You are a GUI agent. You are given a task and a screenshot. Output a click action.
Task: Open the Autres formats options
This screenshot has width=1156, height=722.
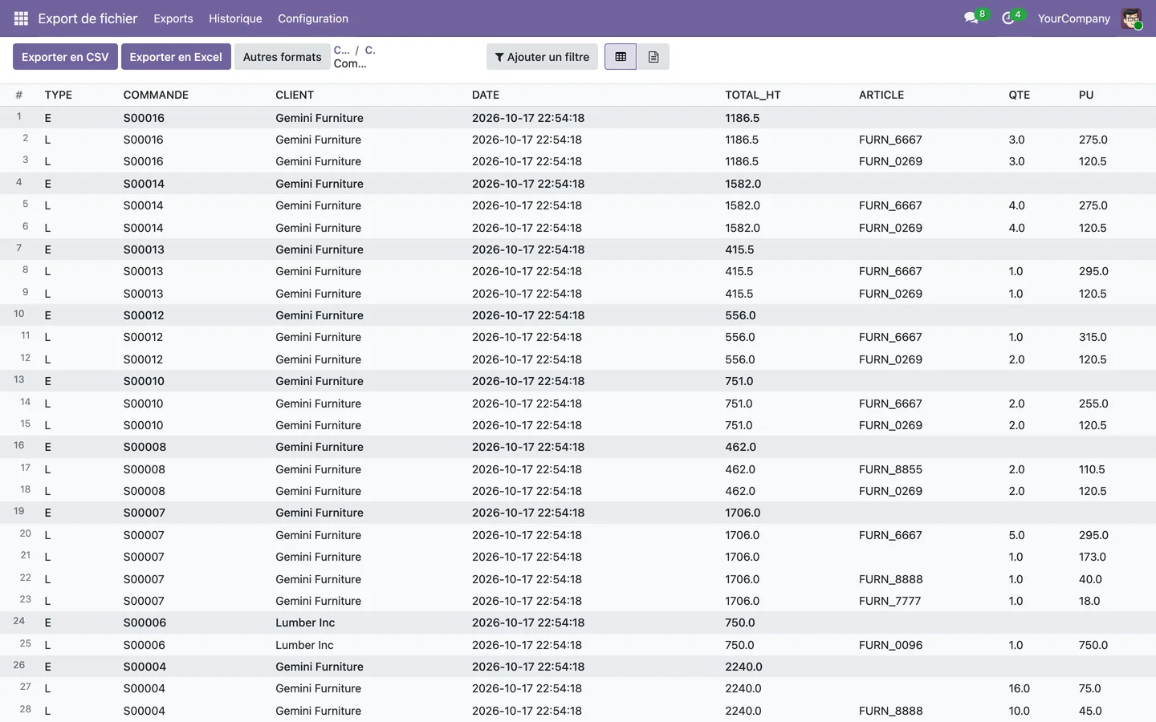(x=282, y=57)
